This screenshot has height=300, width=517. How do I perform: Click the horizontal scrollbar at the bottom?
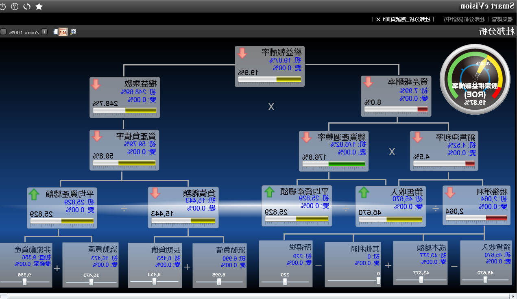point(258,296)
